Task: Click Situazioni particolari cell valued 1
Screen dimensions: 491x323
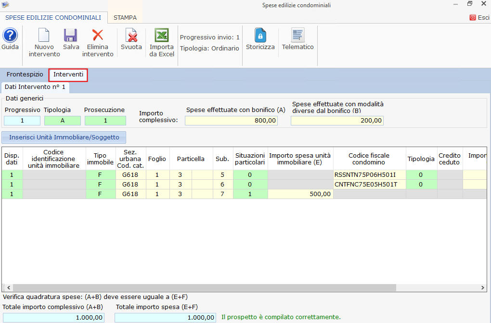Action: point(250,194)
